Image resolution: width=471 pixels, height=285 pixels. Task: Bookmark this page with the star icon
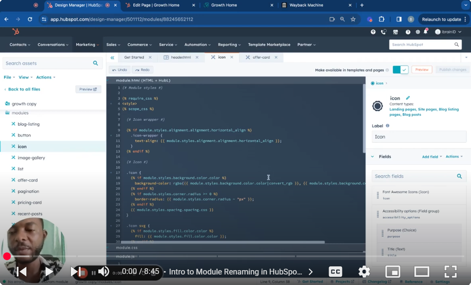[353, 19]
